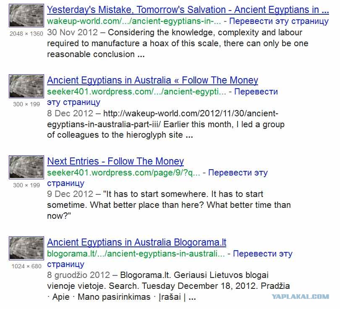Open "Ancient Egyptians in Australia « Follow The Money"
340x309 pixels.
152,80
